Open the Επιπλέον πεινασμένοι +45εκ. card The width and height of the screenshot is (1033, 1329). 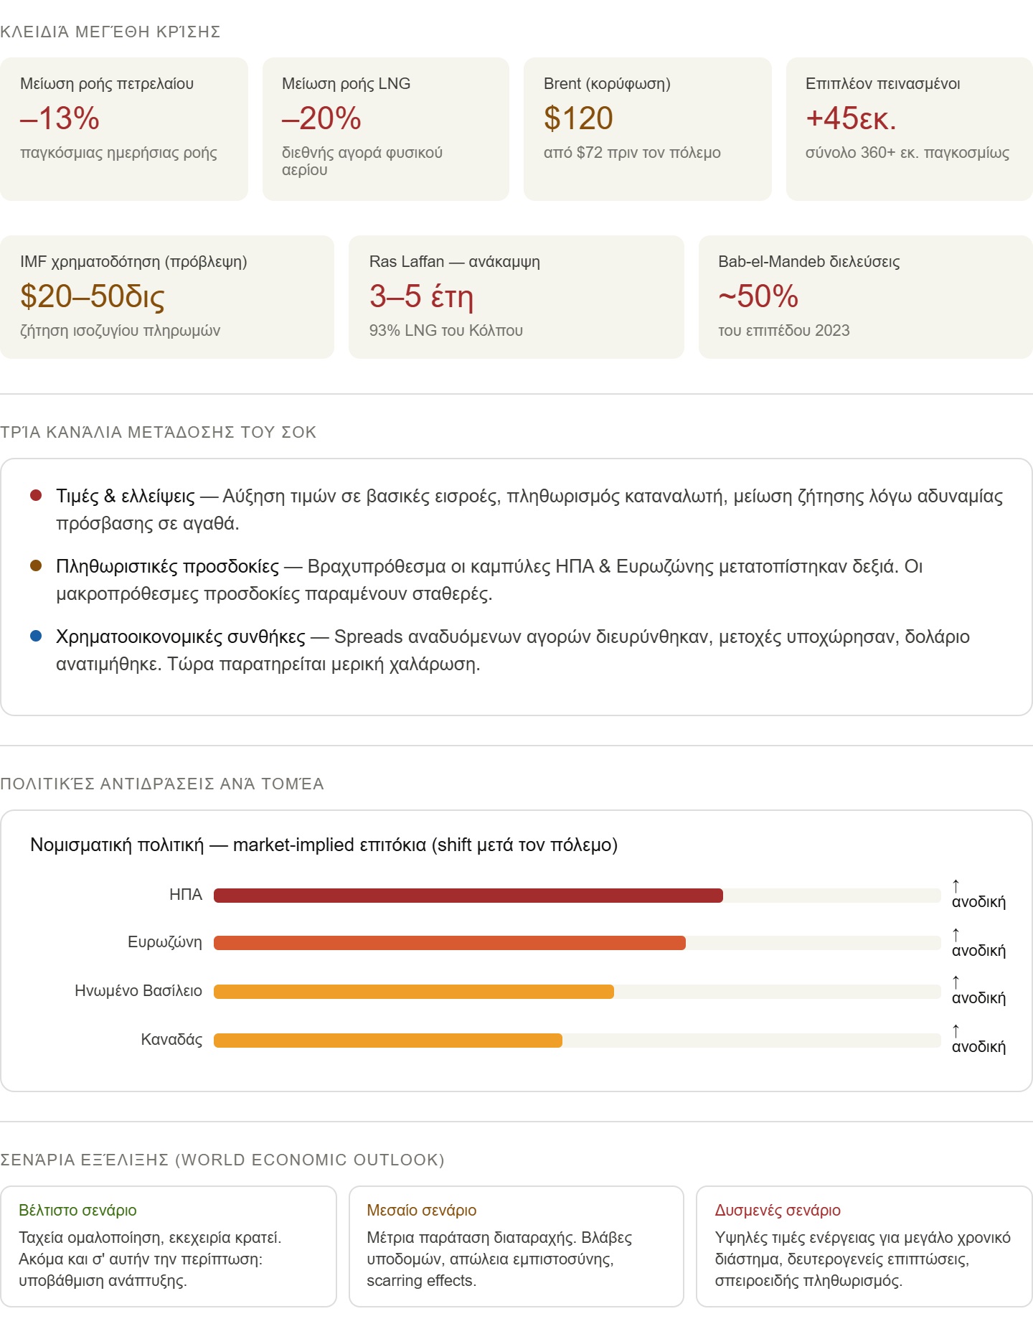(x=909, y=129)
